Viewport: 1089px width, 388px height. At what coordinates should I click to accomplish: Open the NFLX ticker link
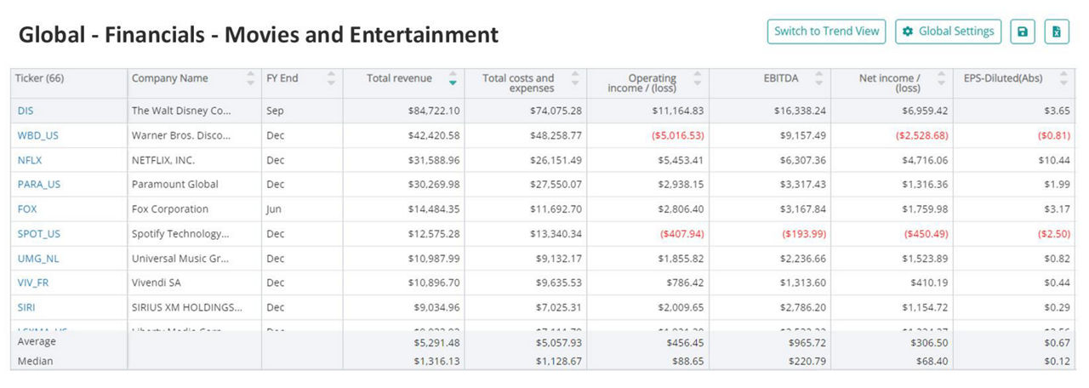(28, 160)
